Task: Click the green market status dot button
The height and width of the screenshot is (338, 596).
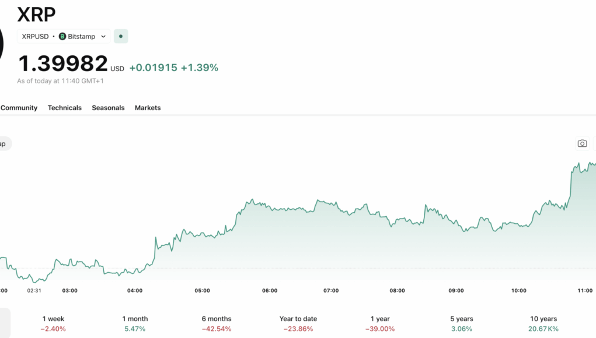Action: pos(121,36)
